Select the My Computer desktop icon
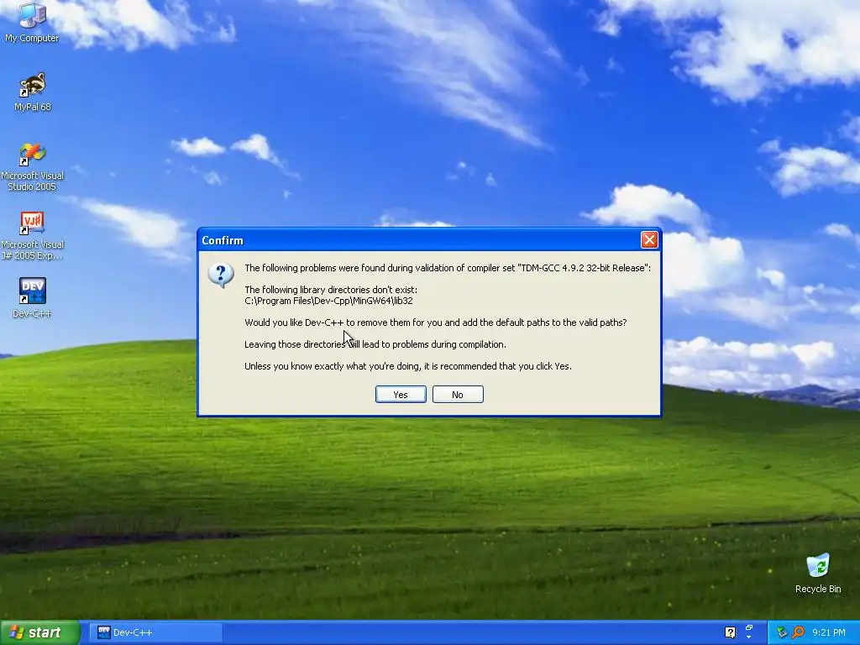Image resolution: width=860 pixels, height=645 pixels. pos(32,23)
